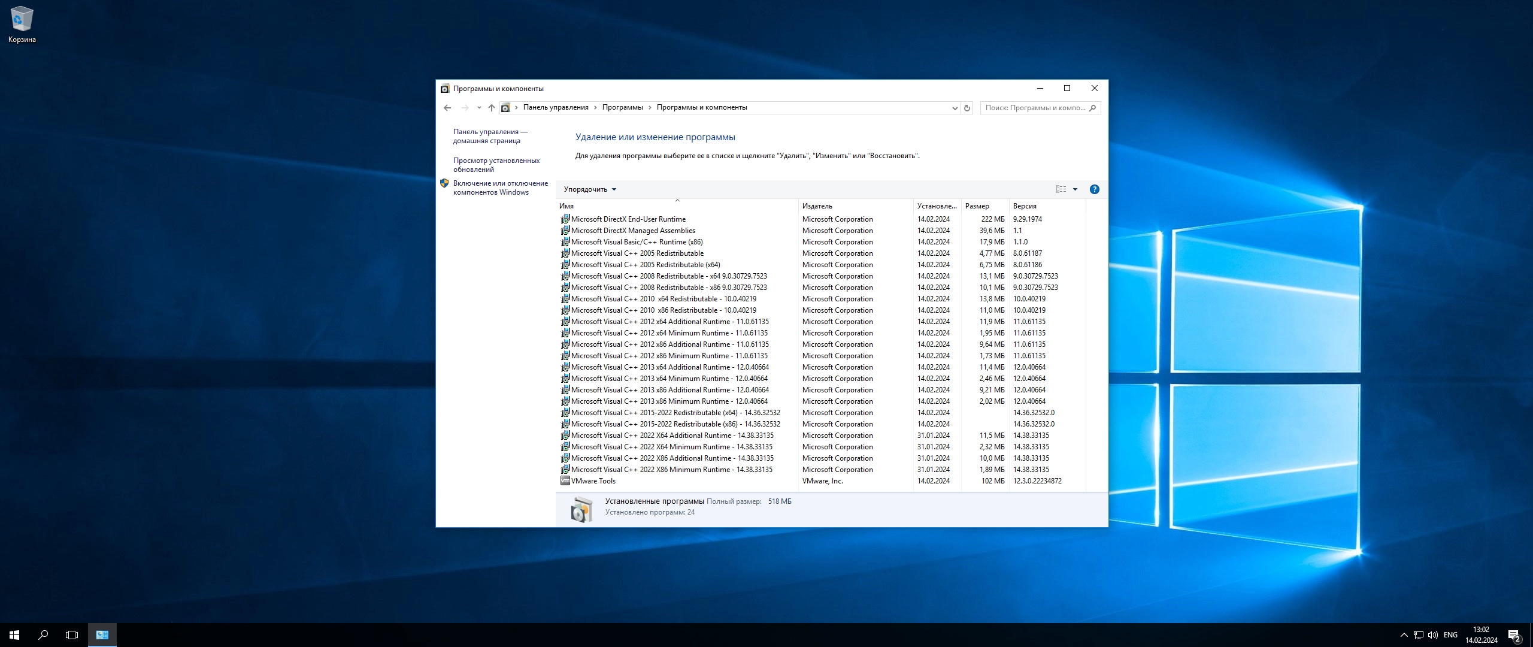Open the Help question mark icon
1533x647 pixels.
(x=1094, y=189)
